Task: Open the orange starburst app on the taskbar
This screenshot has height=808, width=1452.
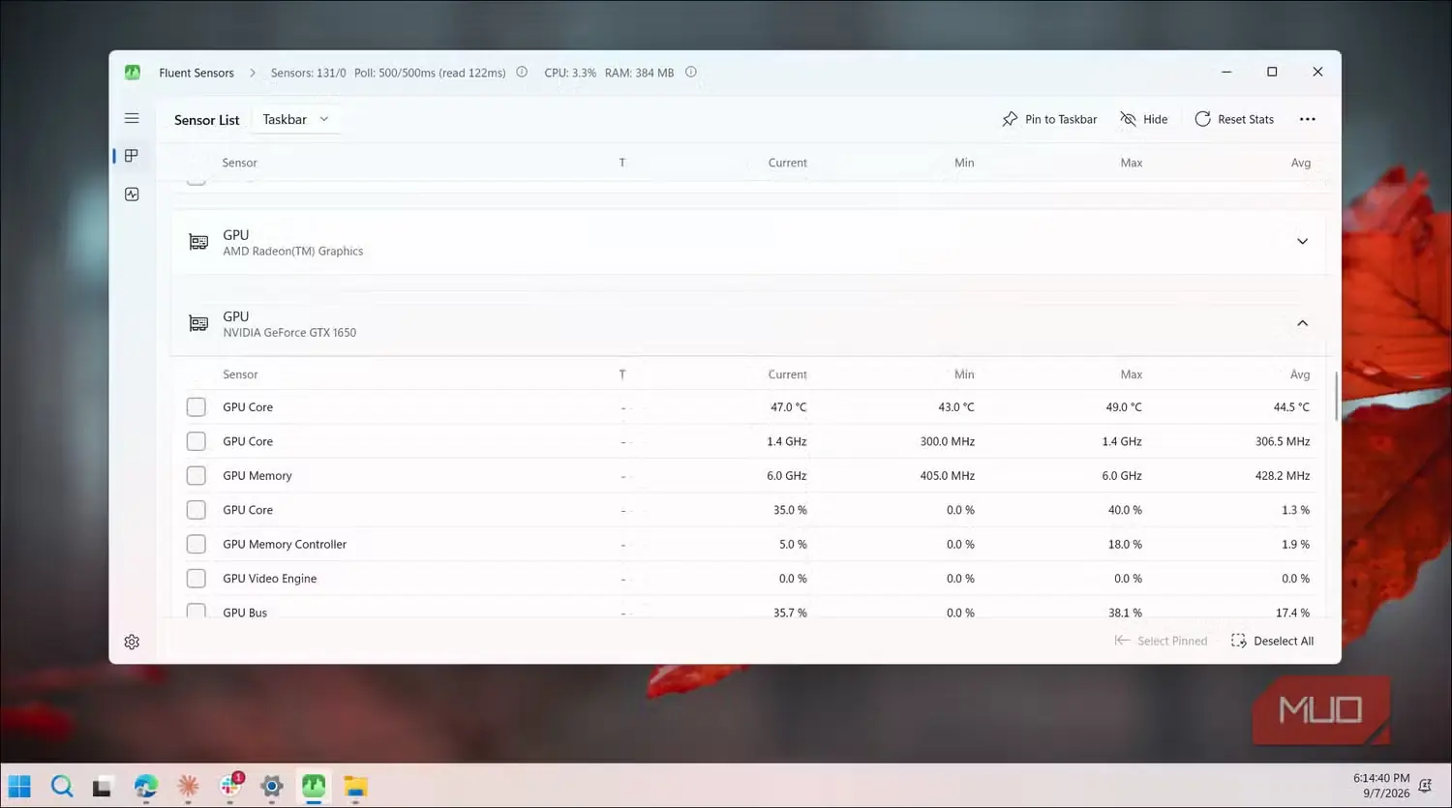Action: pyautogui.click(x=188, y=786)
